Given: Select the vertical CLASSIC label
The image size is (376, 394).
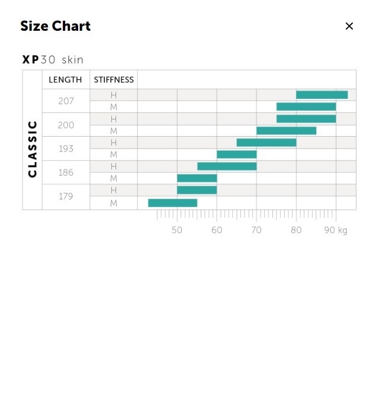Looking at the screenshot, I should click(x=33, y=149).
